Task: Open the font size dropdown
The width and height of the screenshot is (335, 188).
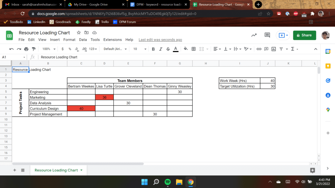Action: (140, 49)
